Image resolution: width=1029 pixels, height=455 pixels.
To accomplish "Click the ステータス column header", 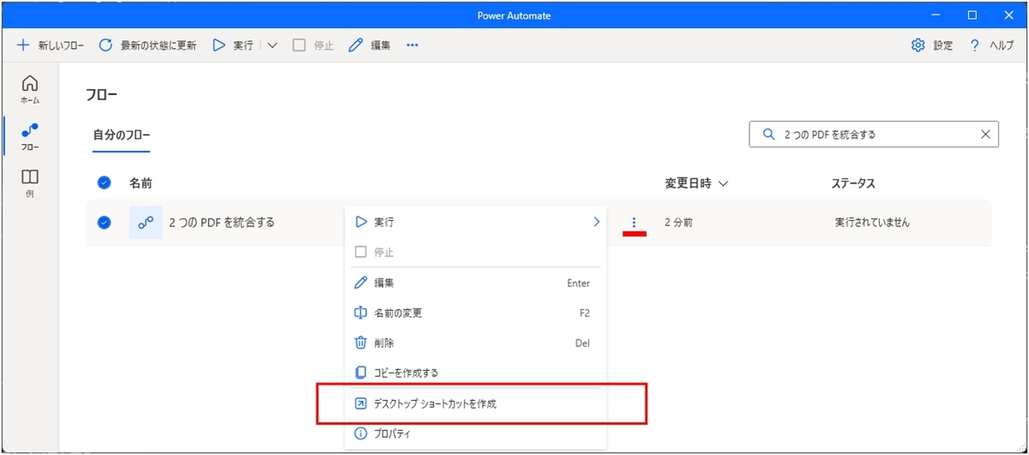I will pos(853,183).
